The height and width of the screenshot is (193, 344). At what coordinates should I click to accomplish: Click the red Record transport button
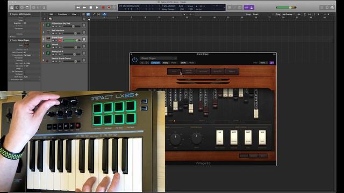pos(103,8)
